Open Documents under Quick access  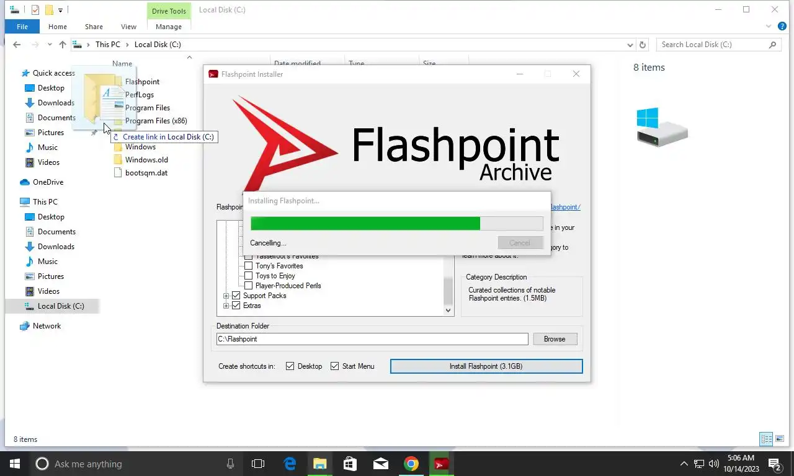(x=56, y=118)
